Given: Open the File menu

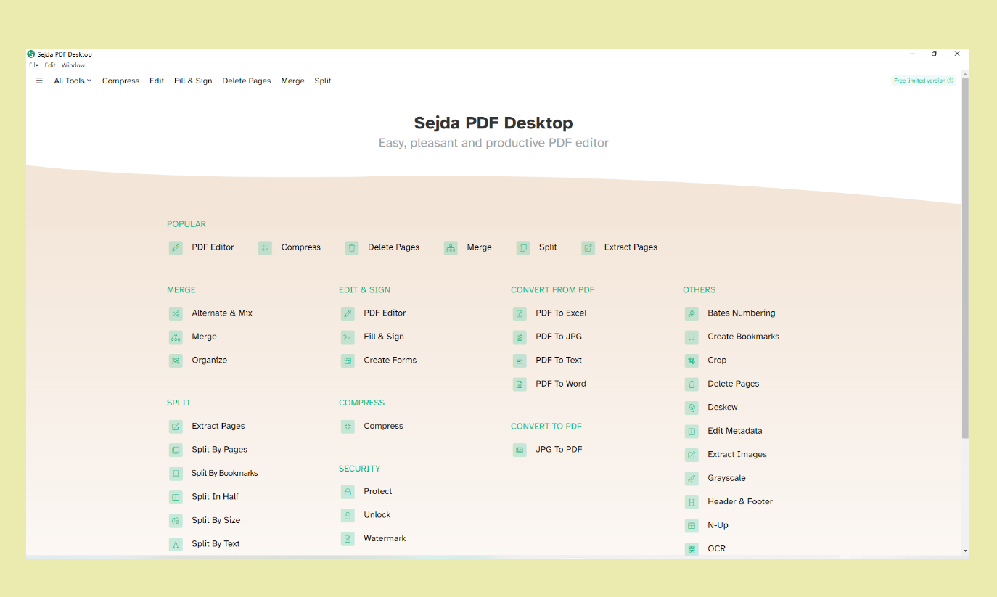Looking at the screenshot, I should click(x=34, y=65).
